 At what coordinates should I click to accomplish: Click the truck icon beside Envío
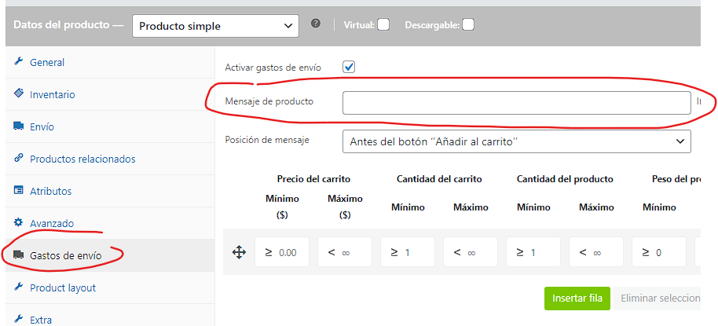[18, 126]
